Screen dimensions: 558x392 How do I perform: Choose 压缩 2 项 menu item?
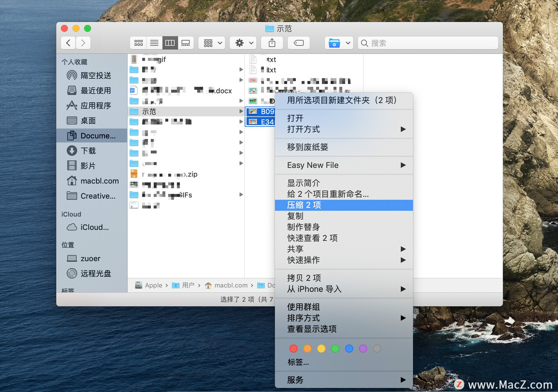(344, 205)
